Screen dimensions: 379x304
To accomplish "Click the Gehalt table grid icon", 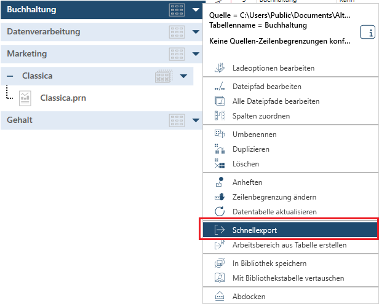I will (177, 120).
